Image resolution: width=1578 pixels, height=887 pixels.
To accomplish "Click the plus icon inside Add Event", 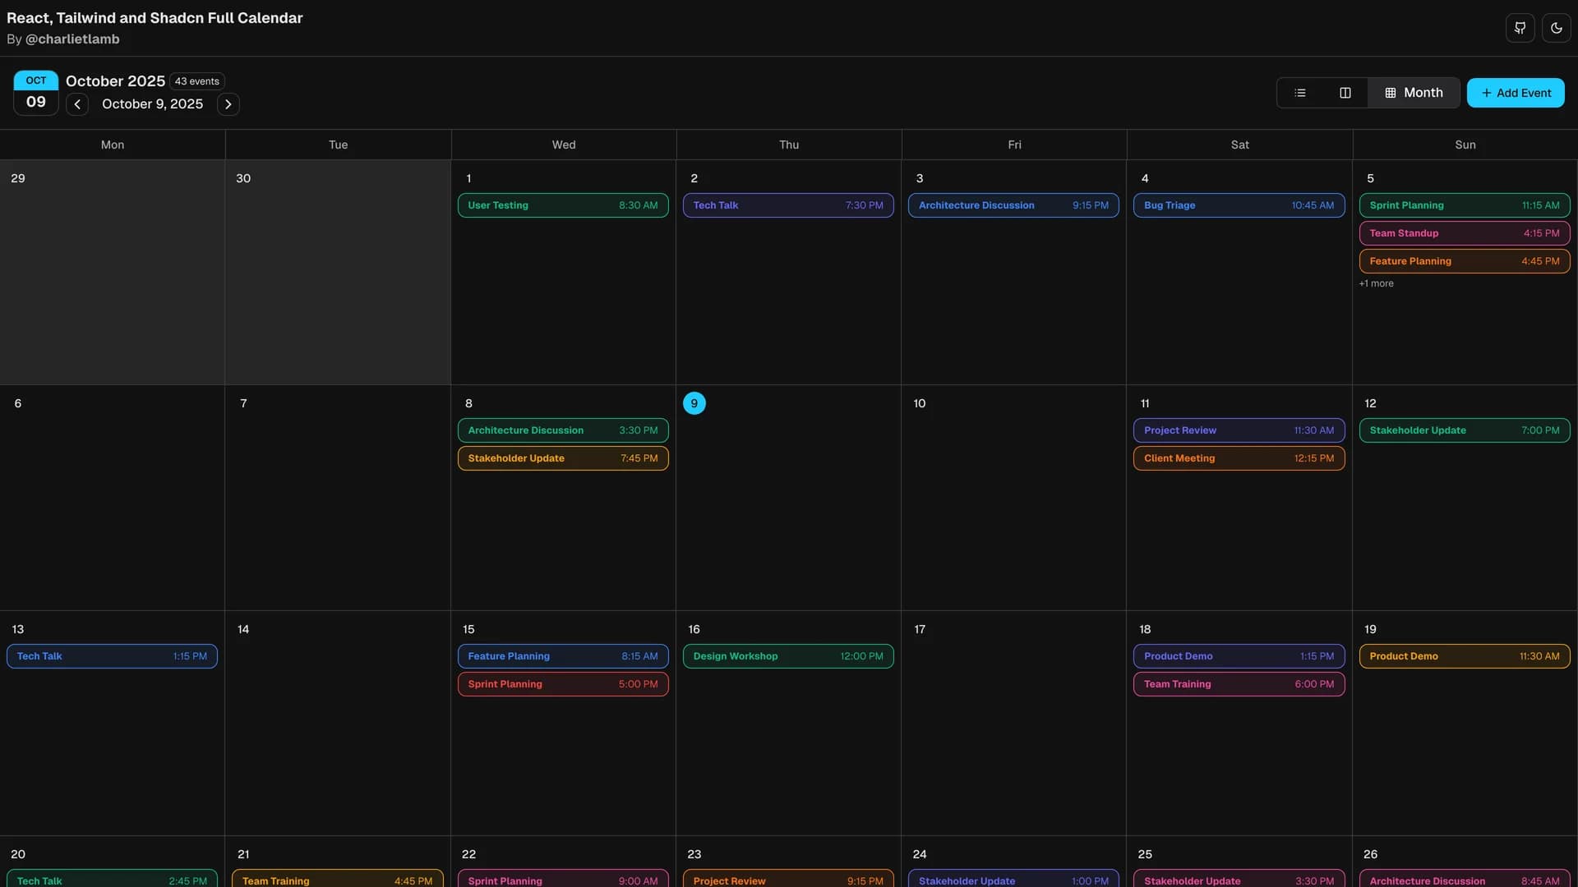I will tap(1488, 92).
